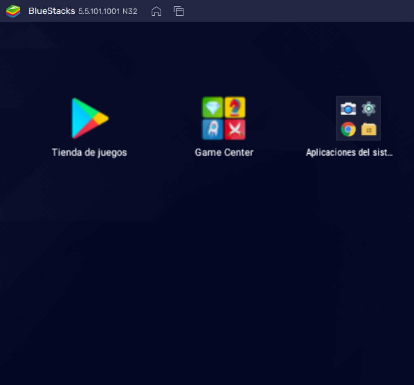Click the BlueStacks logo in the title bar
Viewport: 414px width, 385px height.
[x=13, y=11]
